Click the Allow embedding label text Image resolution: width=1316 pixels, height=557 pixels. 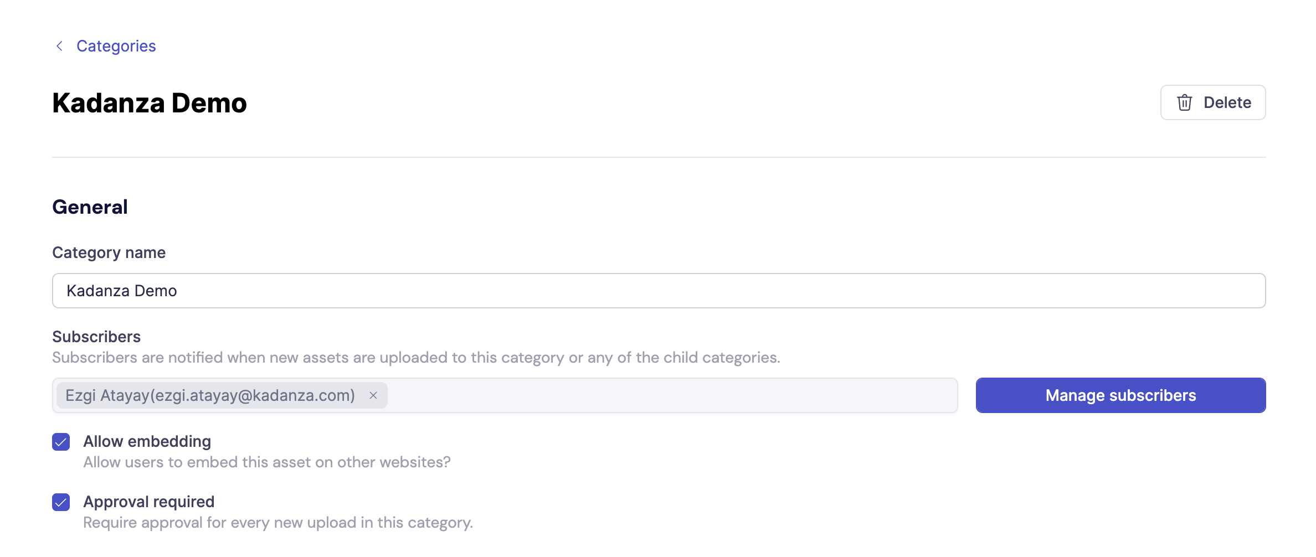click(147, 441)
